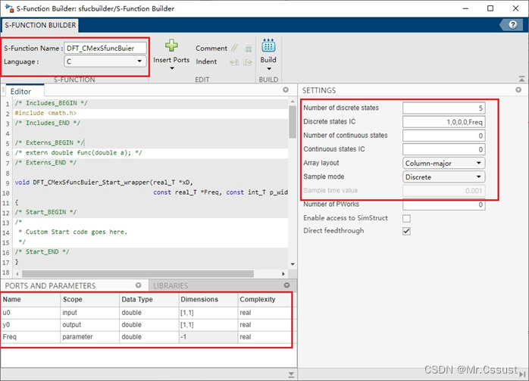Click the output scope cell
The width and height of the screenshot is (529, 381).
pos(89,325)
